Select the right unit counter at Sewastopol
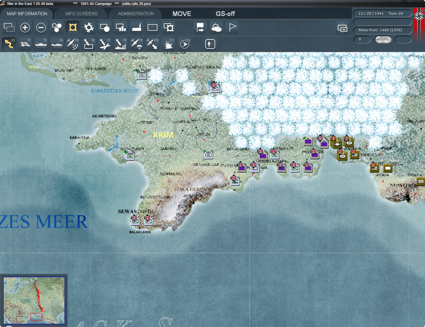425x327 pixels. (149, 220)
